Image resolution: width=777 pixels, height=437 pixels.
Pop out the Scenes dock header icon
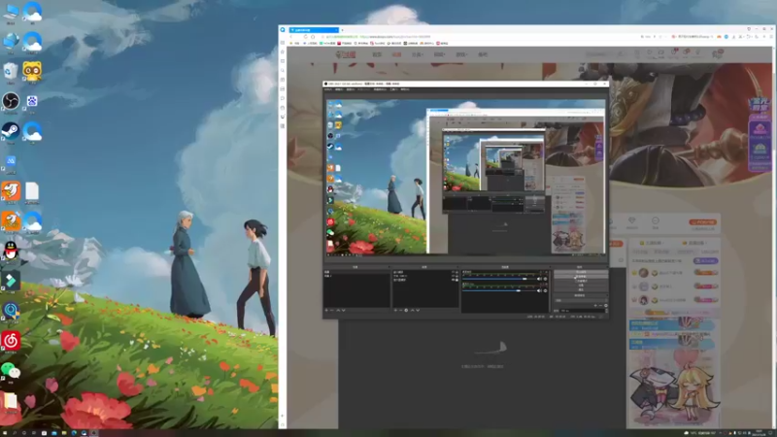click(x=389, y=266)
